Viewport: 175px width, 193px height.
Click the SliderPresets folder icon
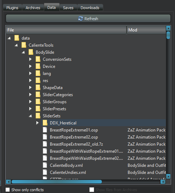point(38,109)
